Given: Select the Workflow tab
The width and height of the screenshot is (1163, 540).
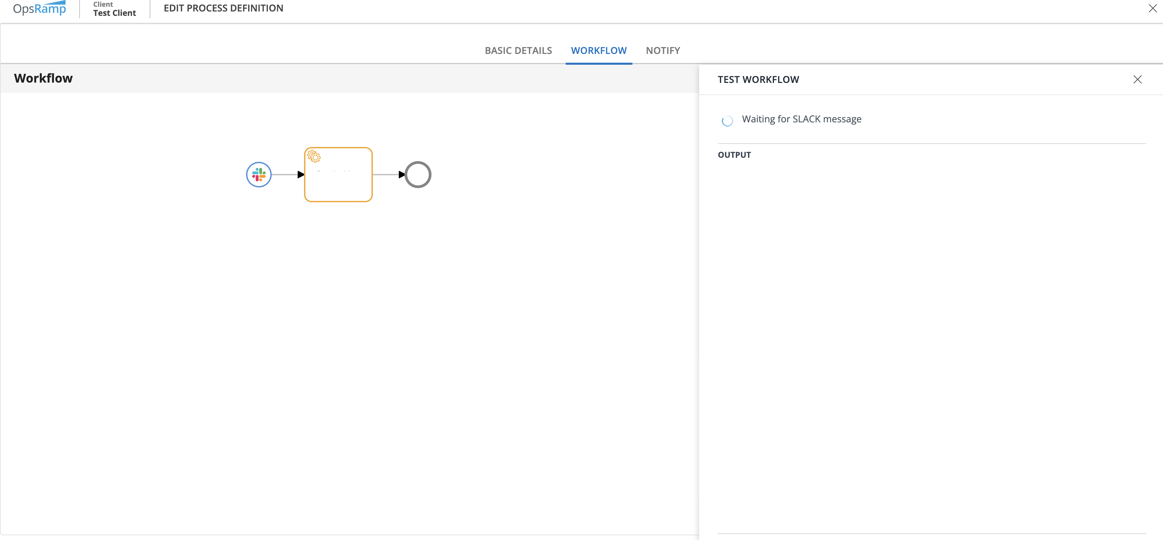Looking at the screenshot, I should click(x=598, y=51).
